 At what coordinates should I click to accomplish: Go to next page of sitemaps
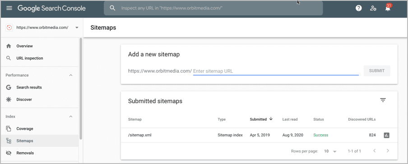[388, 151]
